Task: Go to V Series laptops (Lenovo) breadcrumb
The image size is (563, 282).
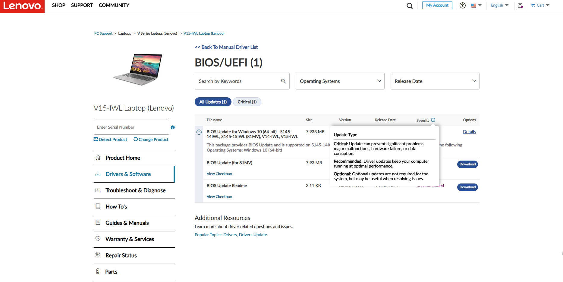Action: pos(157,33)
